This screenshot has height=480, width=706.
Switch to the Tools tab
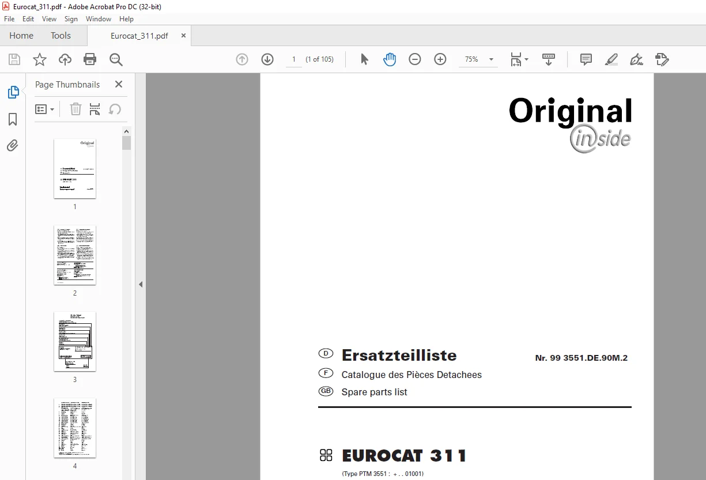tap(61, 36)
